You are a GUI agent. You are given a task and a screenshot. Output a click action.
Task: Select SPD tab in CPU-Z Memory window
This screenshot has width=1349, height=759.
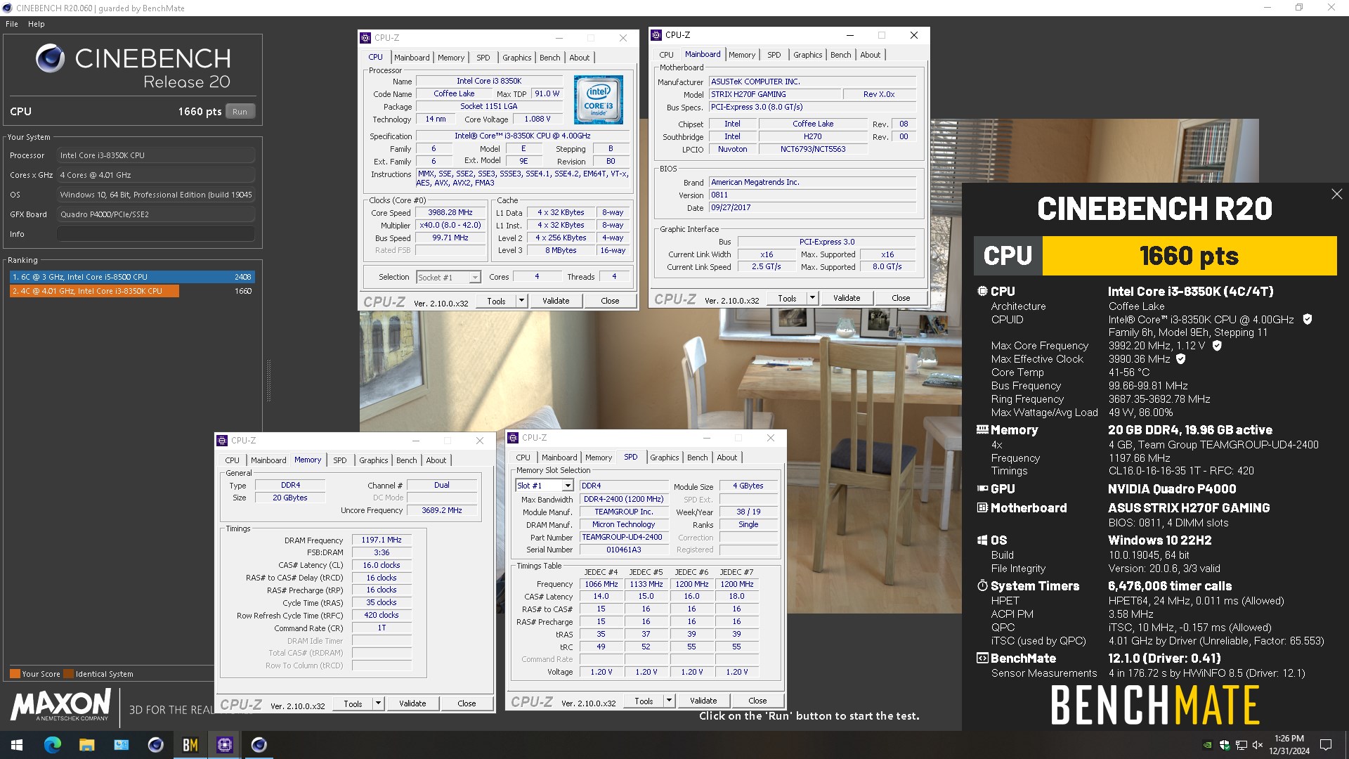coord(340,460)
